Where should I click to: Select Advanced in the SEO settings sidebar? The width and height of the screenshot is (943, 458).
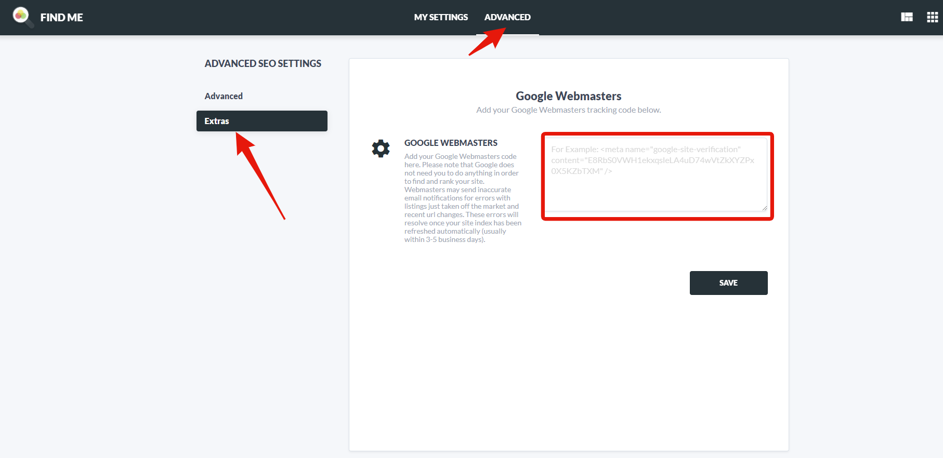pos(224,96)
